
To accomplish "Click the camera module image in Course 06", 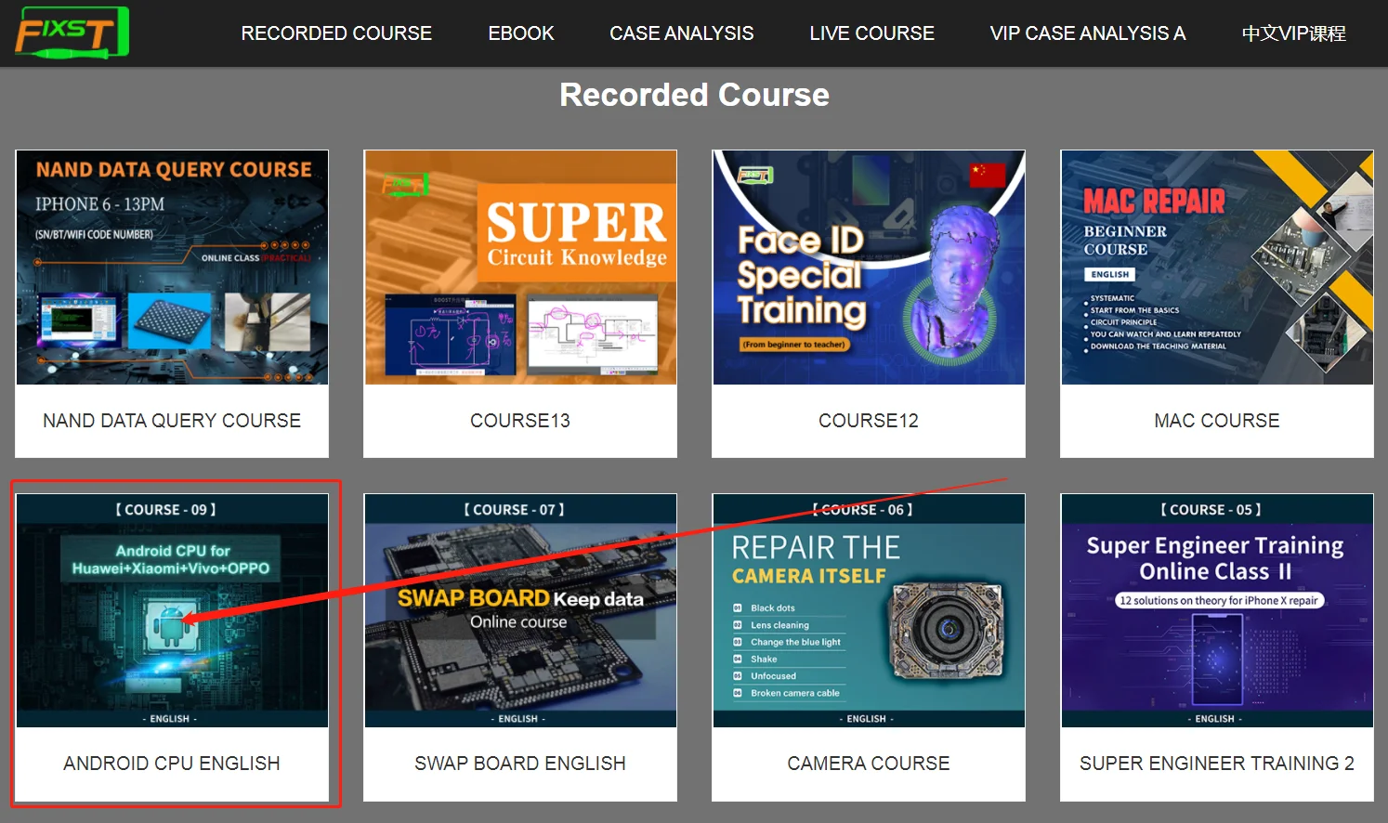I will (x=949, y=630).
